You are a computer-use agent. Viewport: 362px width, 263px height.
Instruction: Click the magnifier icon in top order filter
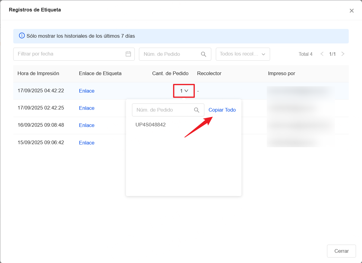tap(203, 54)
